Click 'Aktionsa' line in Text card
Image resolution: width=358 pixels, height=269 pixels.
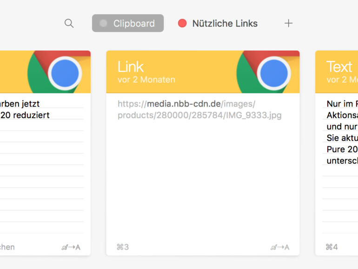342,115
